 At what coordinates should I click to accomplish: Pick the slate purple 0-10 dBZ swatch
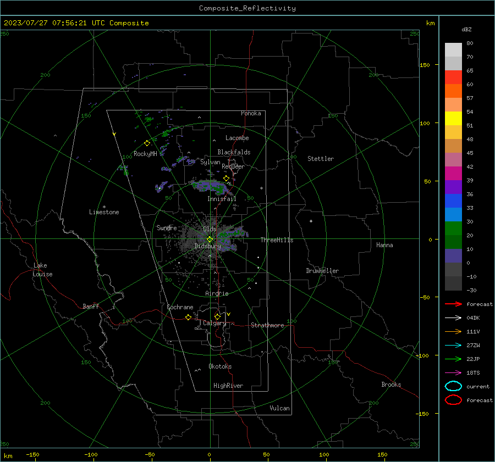point(453,255)
